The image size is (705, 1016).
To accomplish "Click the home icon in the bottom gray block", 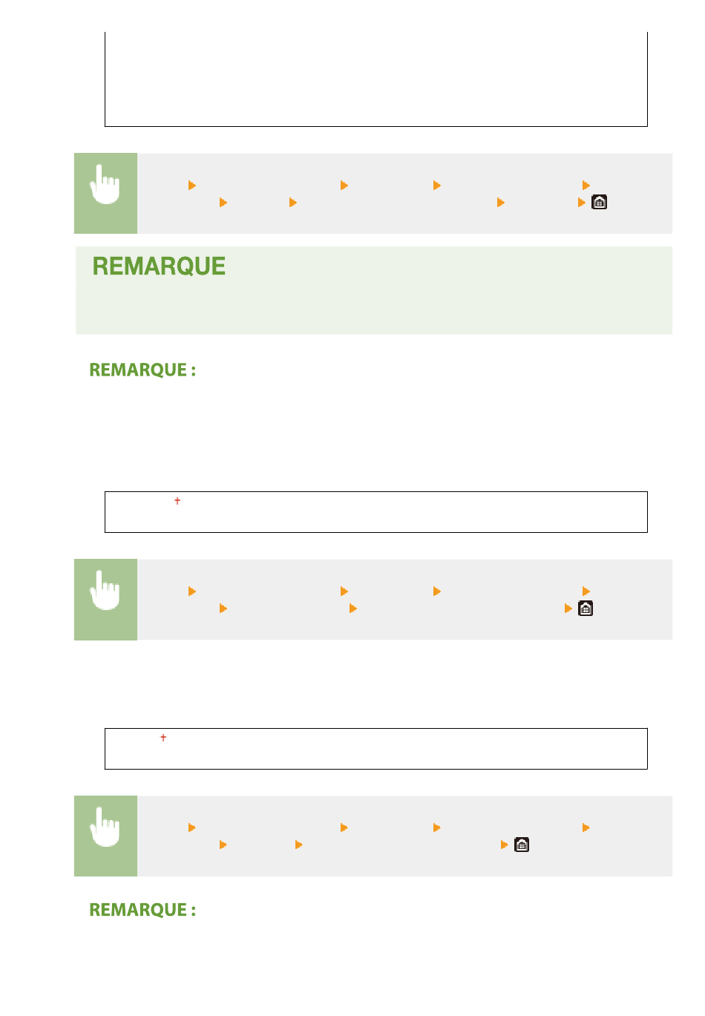I will 522,845.
